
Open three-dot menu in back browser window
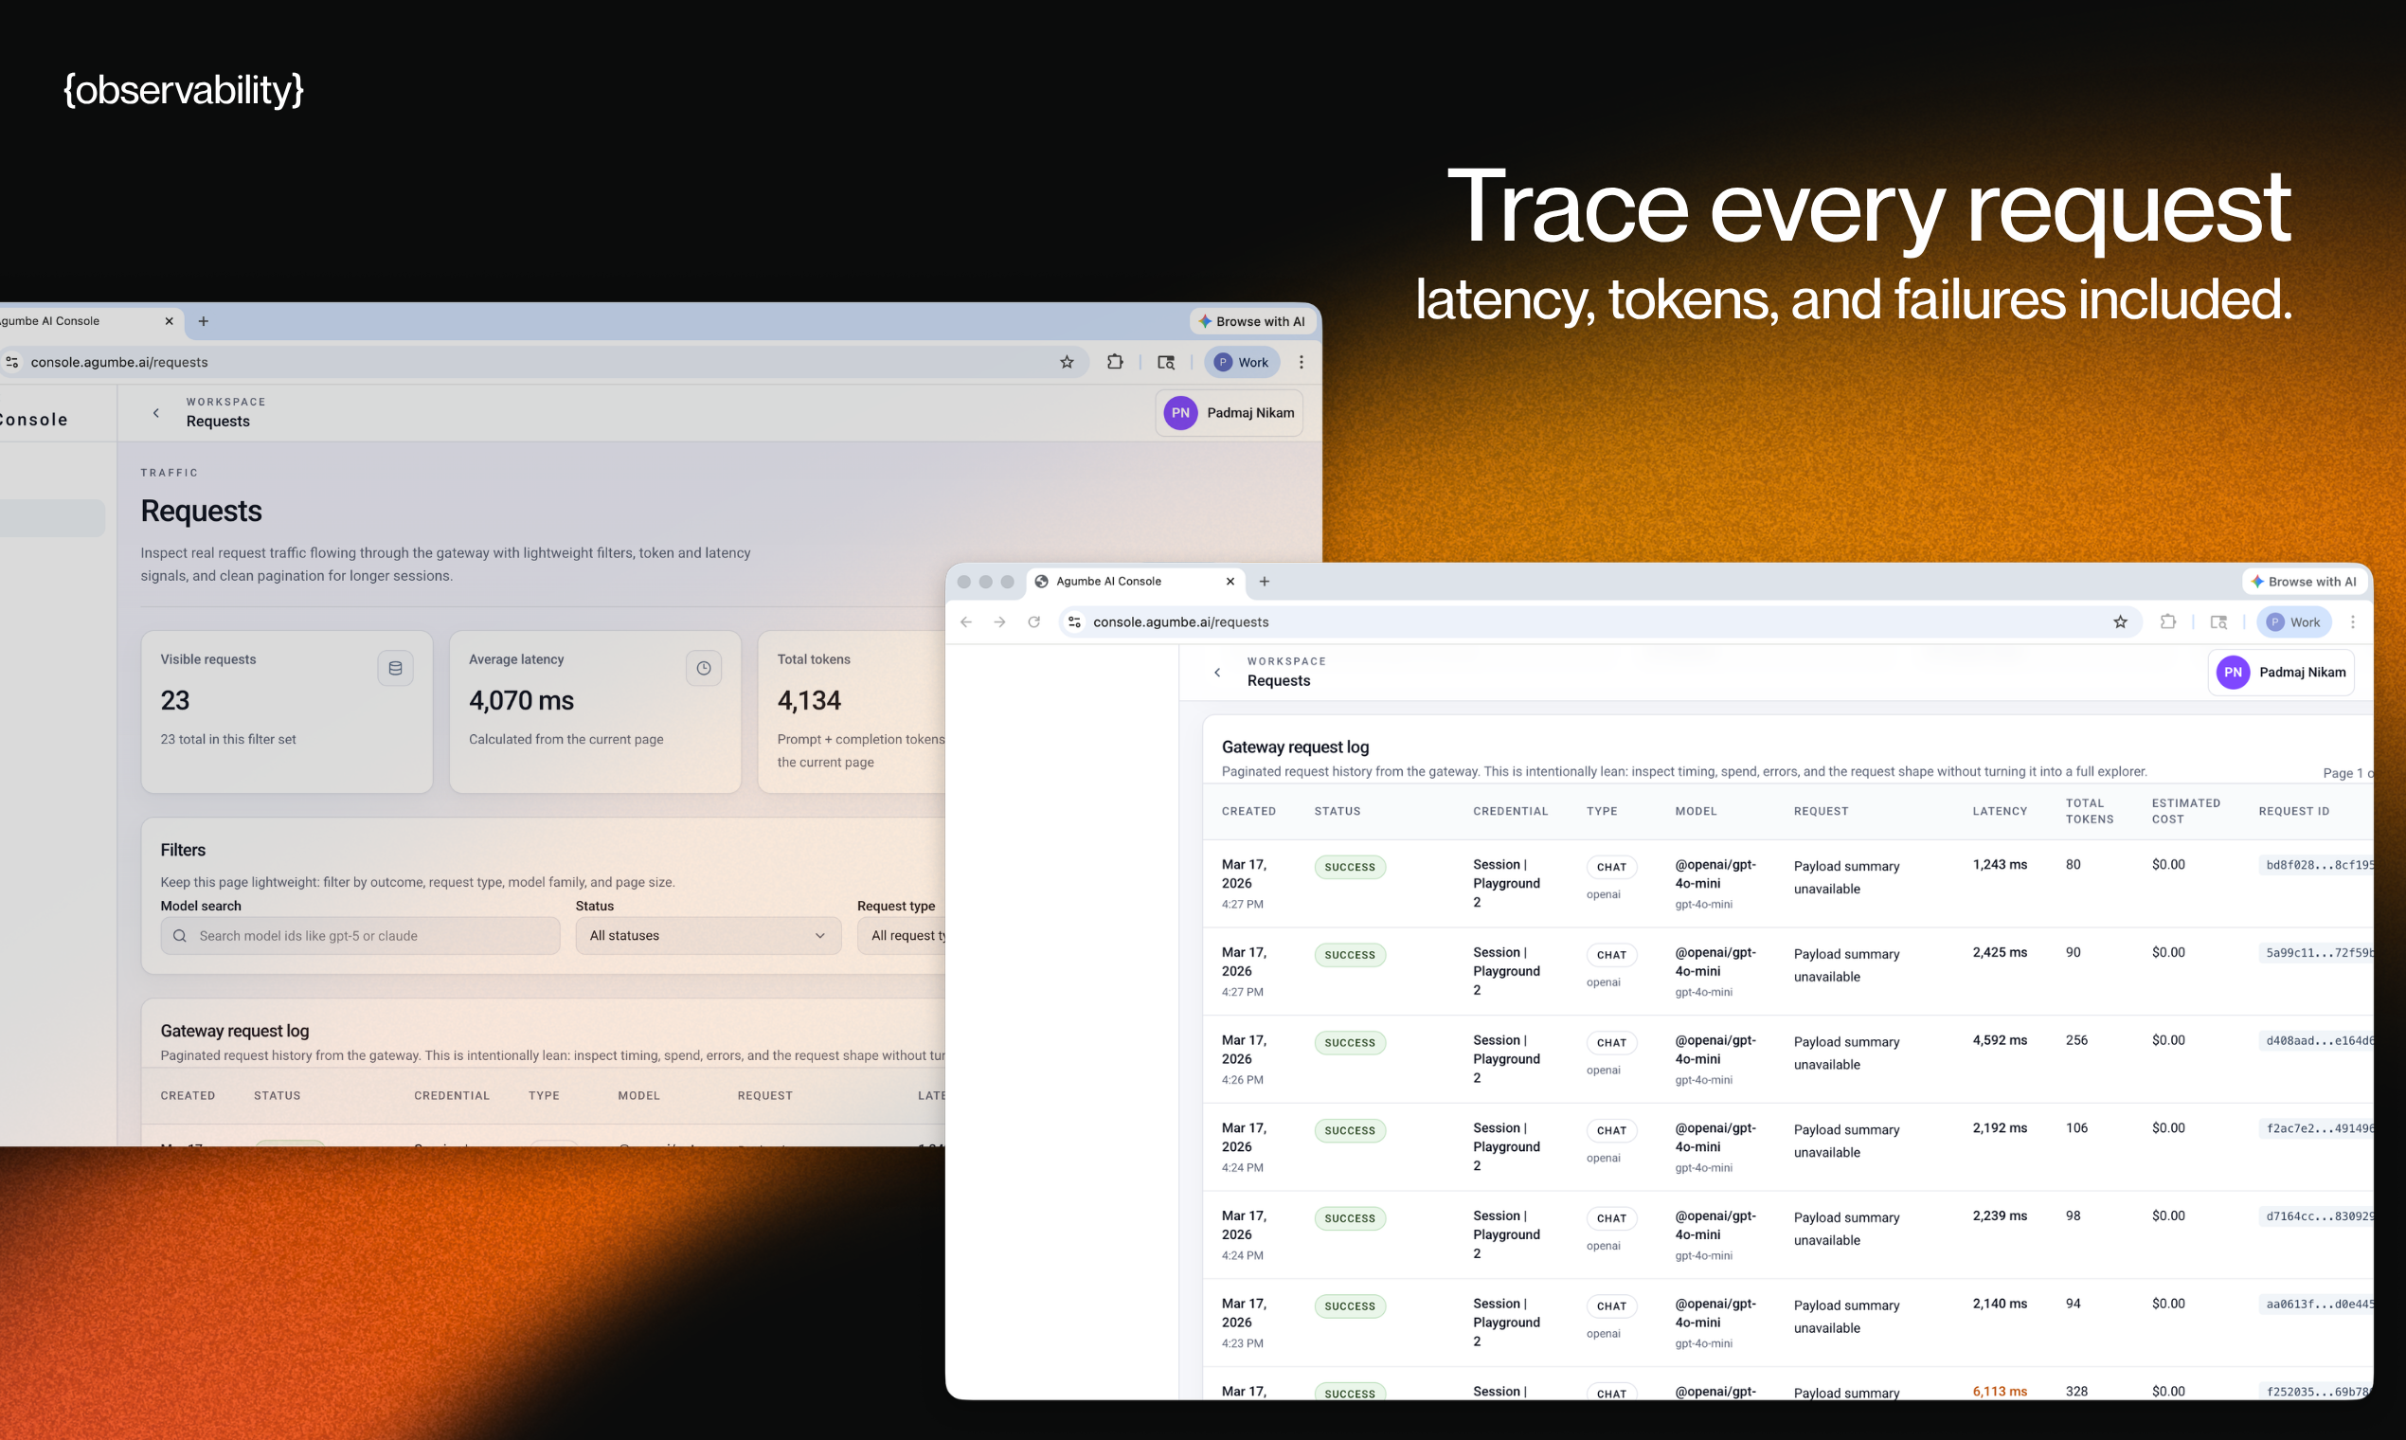tap(1301, 362)
